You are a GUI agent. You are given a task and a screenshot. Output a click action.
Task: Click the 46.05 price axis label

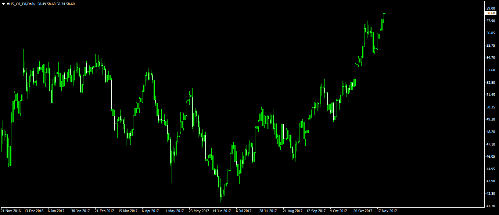click(491, 157)
